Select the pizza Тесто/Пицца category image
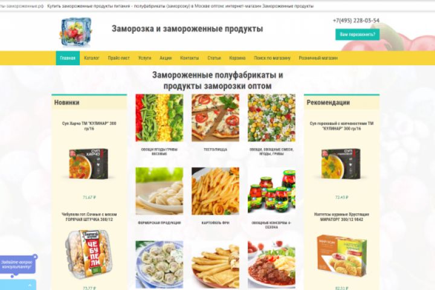The height and width of the screenshot is (290, 435). (215, 118)
